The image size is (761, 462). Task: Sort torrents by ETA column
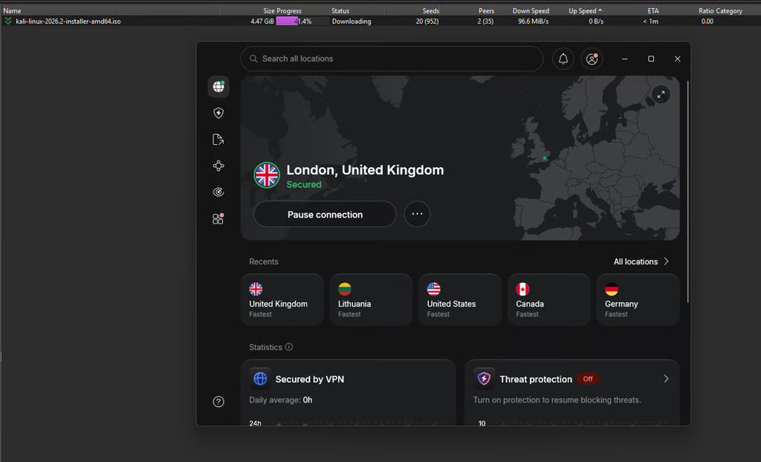coord(653,10)
